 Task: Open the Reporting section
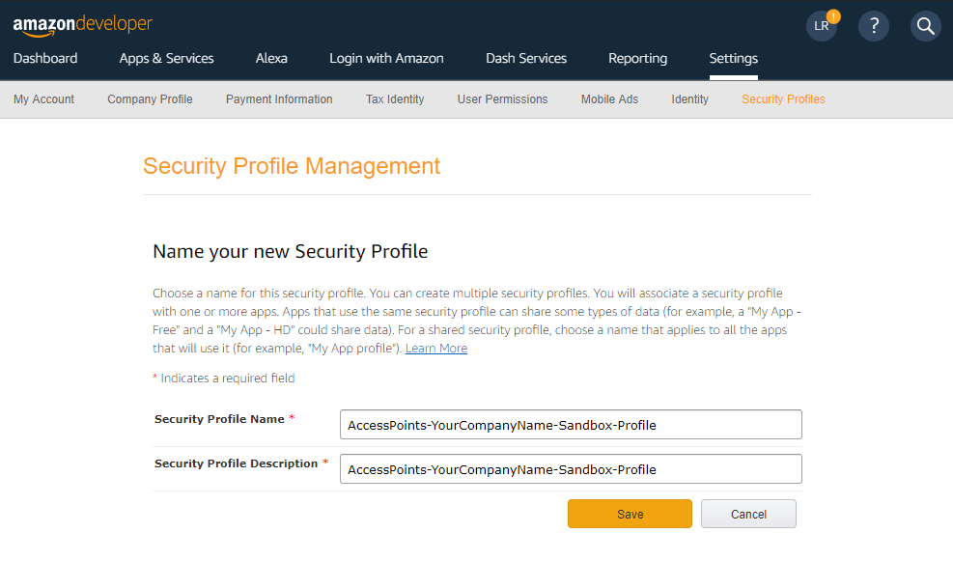coord(637,58)
